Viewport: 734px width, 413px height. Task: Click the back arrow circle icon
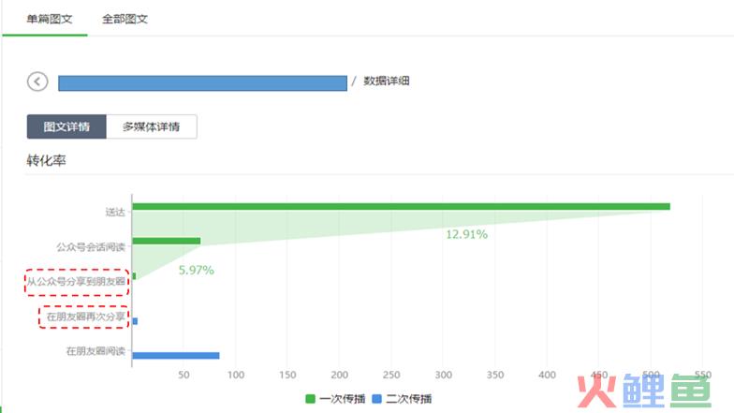click(37, 82)
